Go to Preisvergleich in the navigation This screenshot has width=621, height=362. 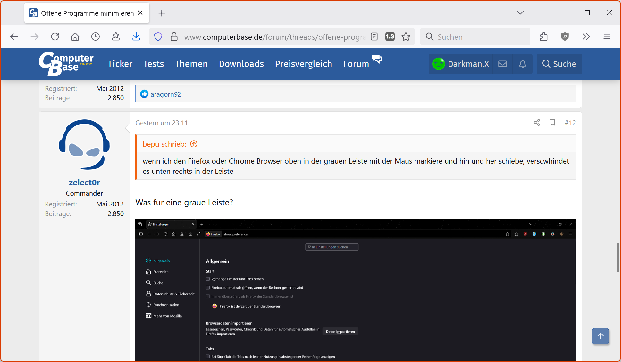tap(303, 64)
